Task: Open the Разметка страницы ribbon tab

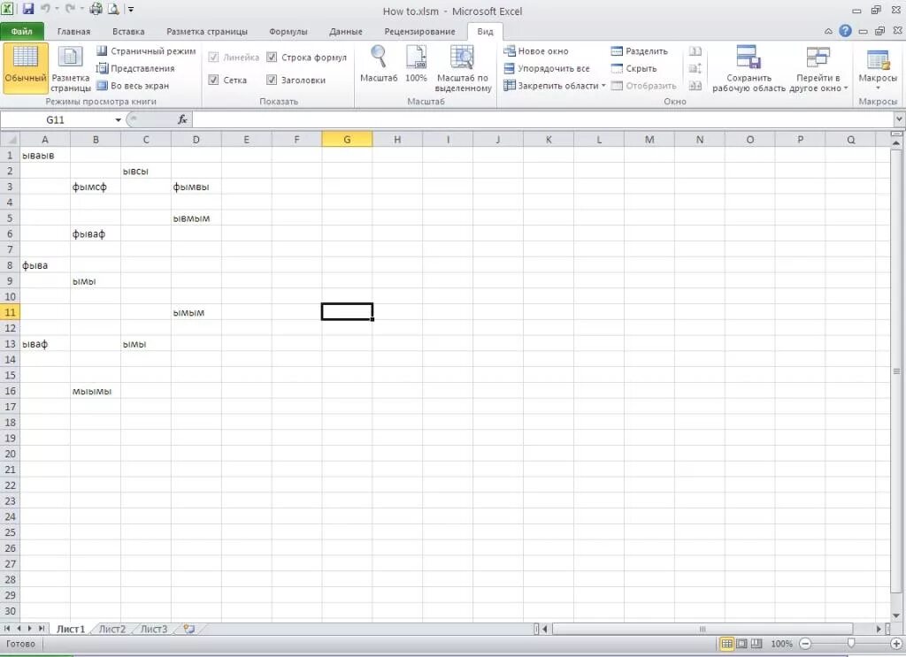Action: click(x=207, y=31)
